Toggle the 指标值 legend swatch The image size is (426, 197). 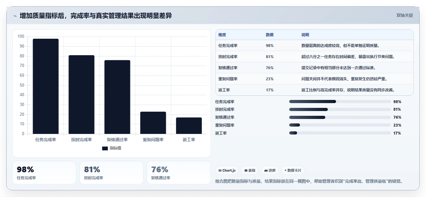point(105,148)
